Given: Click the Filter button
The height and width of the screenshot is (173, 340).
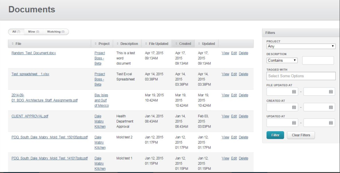Looking at the screenshot, I should (x=275, y=135).
